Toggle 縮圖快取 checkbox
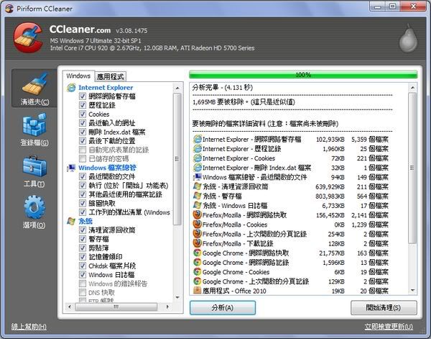431x339 pixels. [82, 203]
